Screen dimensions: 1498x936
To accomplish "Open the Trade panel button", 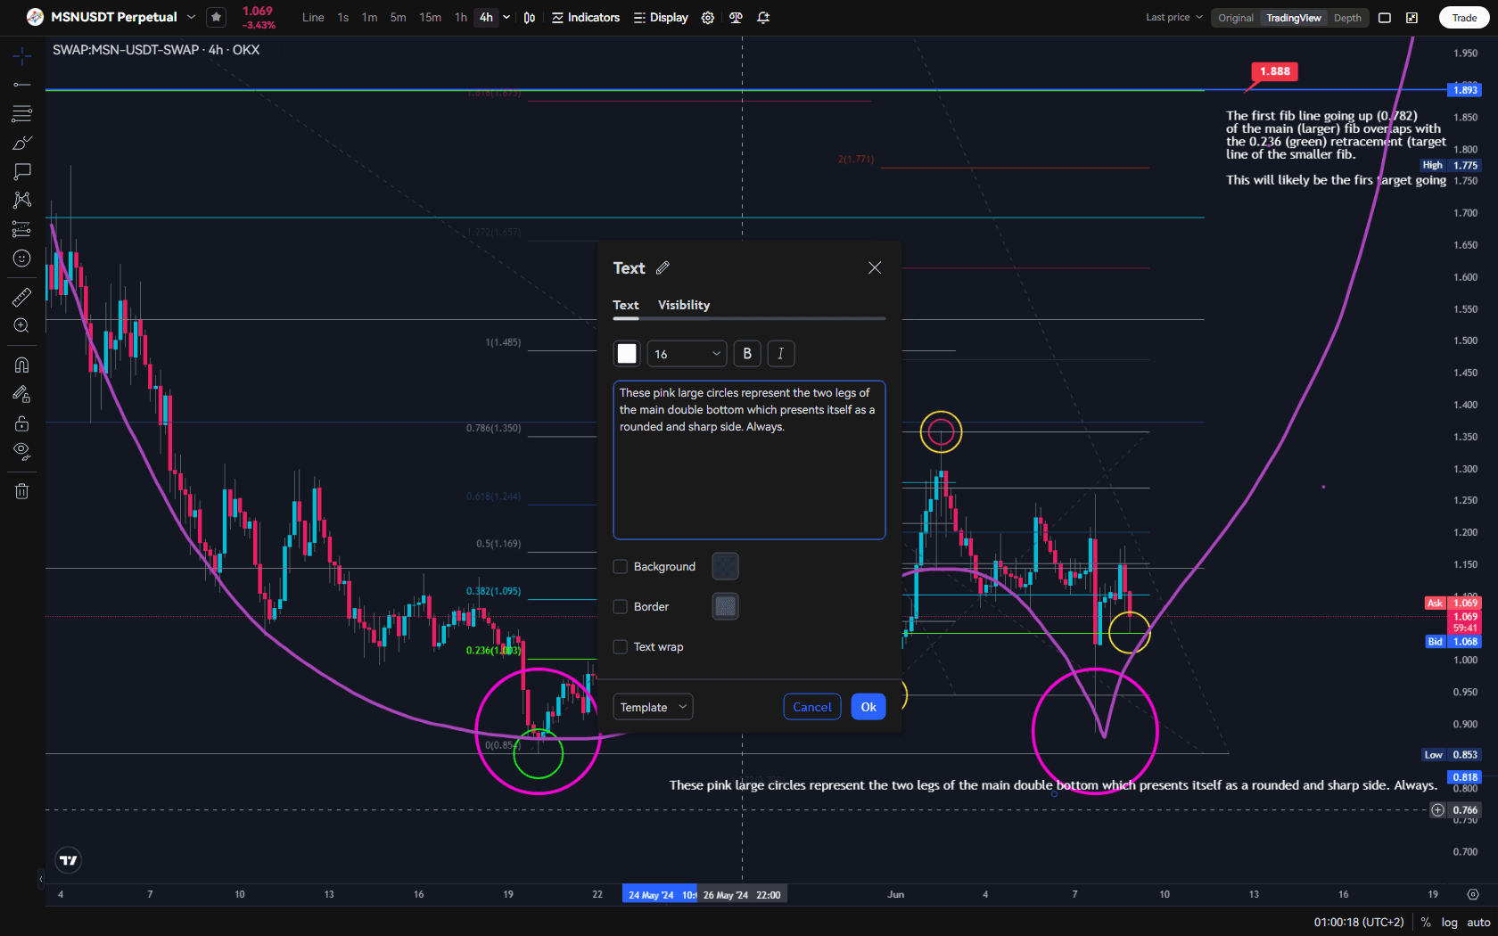I will pyautogui.click(x=1464, y=18).
